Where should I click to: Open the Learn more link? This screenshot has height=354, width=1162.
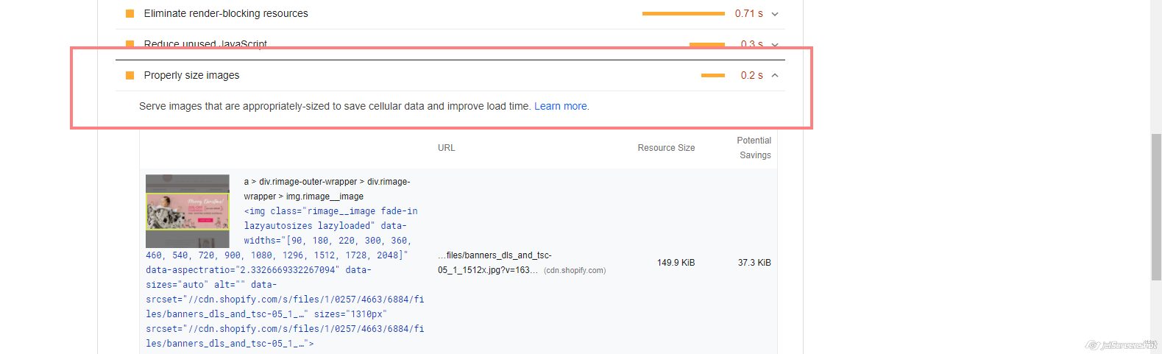(x=561, y=106)
